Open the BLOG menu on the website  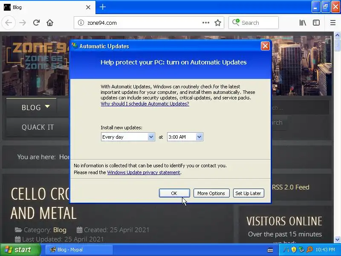32,108
